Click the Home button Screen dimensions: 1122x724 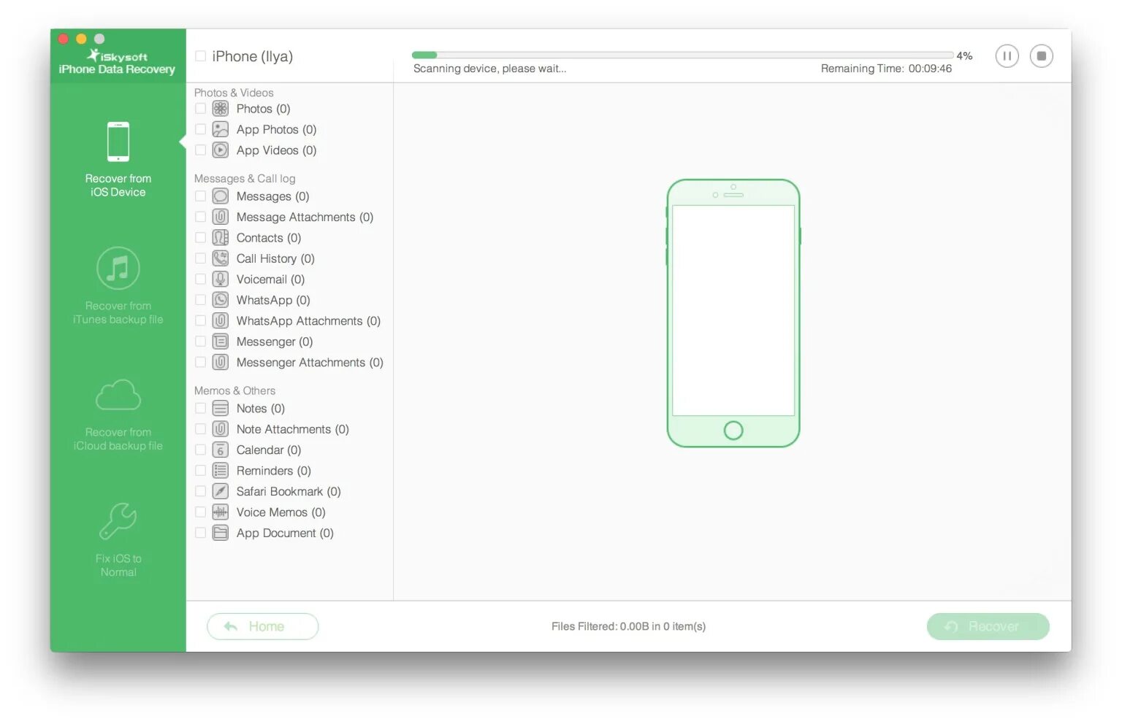263,627
